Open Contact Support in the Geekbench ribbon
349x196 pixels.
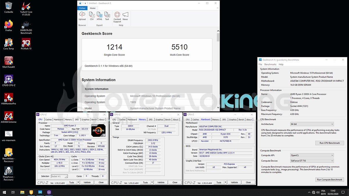point(117,17)
